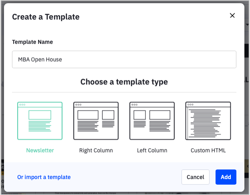Click the Choose a template type heading
The width and height of the screenshot is (250, 195).
[124, 82]
